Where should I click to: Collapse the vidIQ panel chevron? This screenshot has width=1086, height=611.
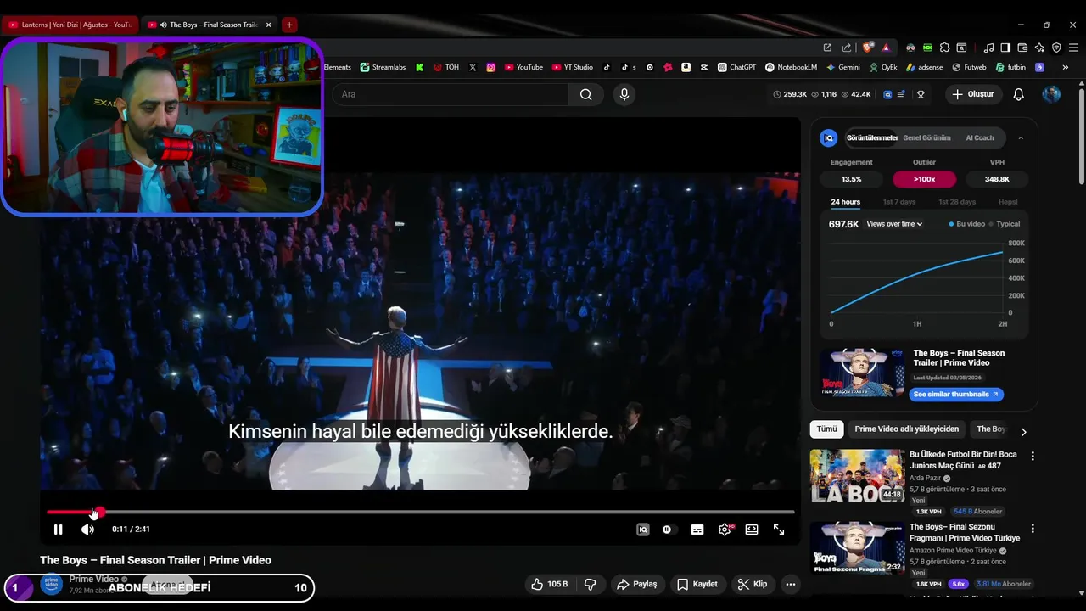(x=1021, y=137)
